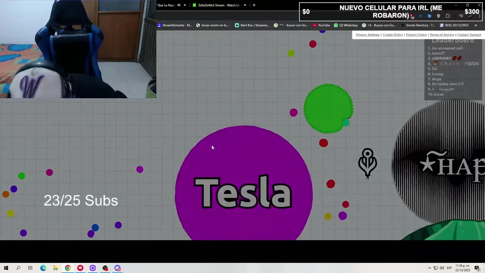Open the StreamElements bookmark
Screen dimensions: 485x273
[175, 25]
